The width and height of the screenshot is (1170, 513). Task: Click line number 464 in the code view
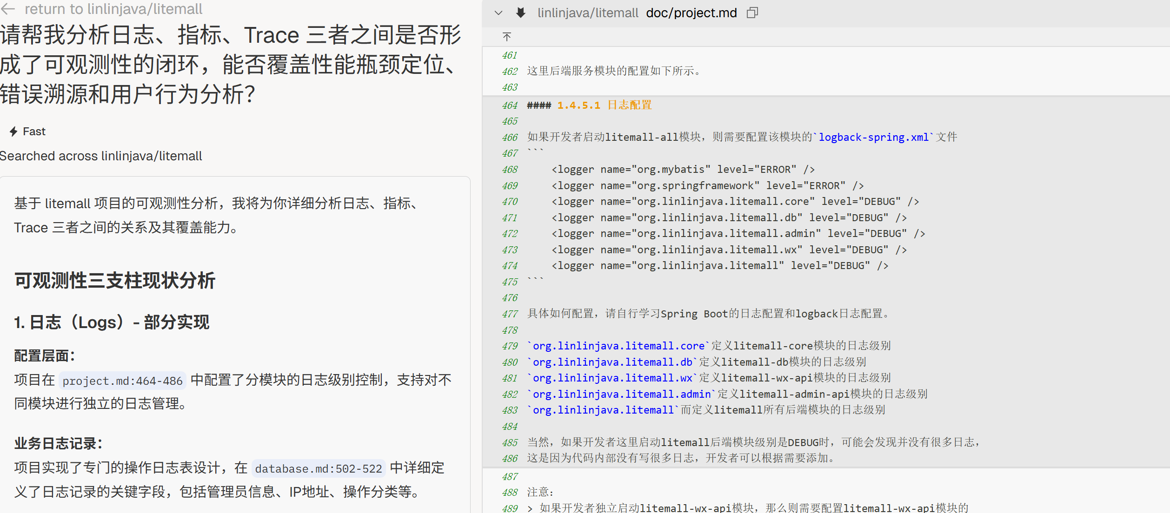click(510, 105)
